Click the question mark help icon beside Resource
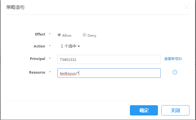This screenshot has height=120, width=196. coord(175,72)
